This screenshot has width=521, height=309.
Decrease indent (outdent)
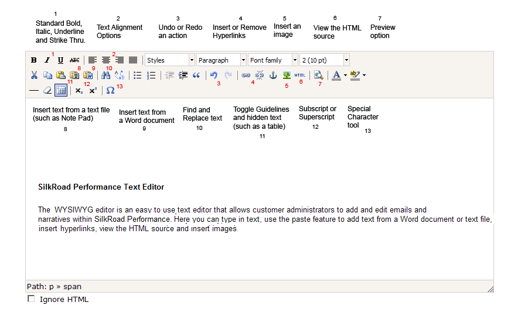(169, 75)
